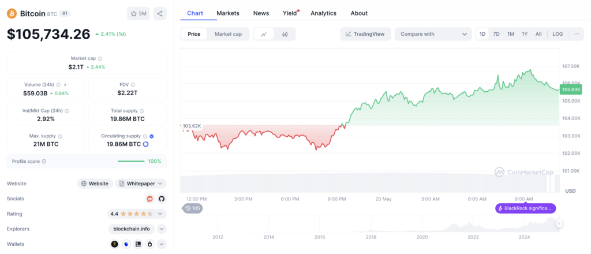
Task: Set chart range to 1M
Action: tap(511, 34)
